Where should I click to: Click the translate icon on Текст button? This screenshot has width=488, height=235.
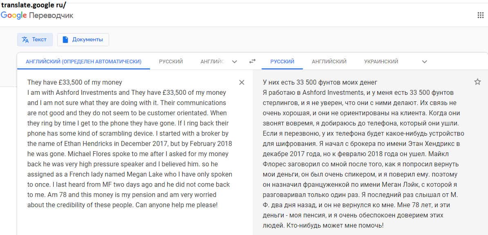(x=25, y=40)
